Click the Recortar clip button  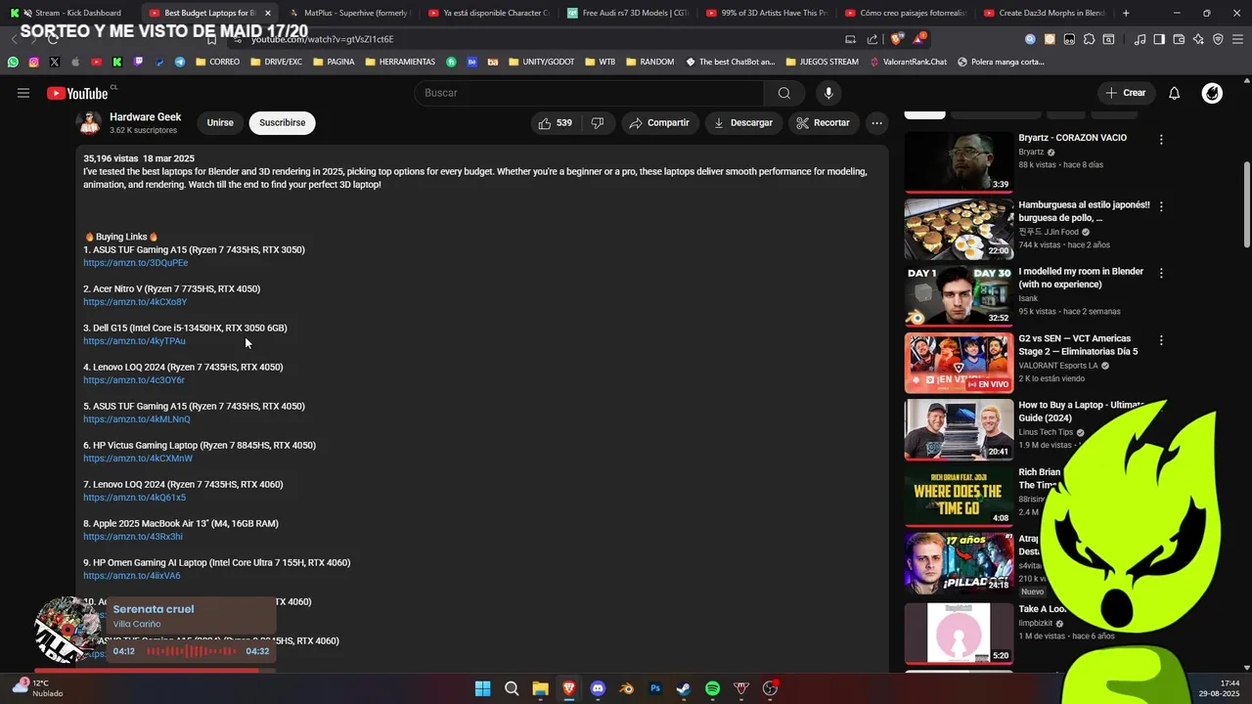[x=823, y=123]
